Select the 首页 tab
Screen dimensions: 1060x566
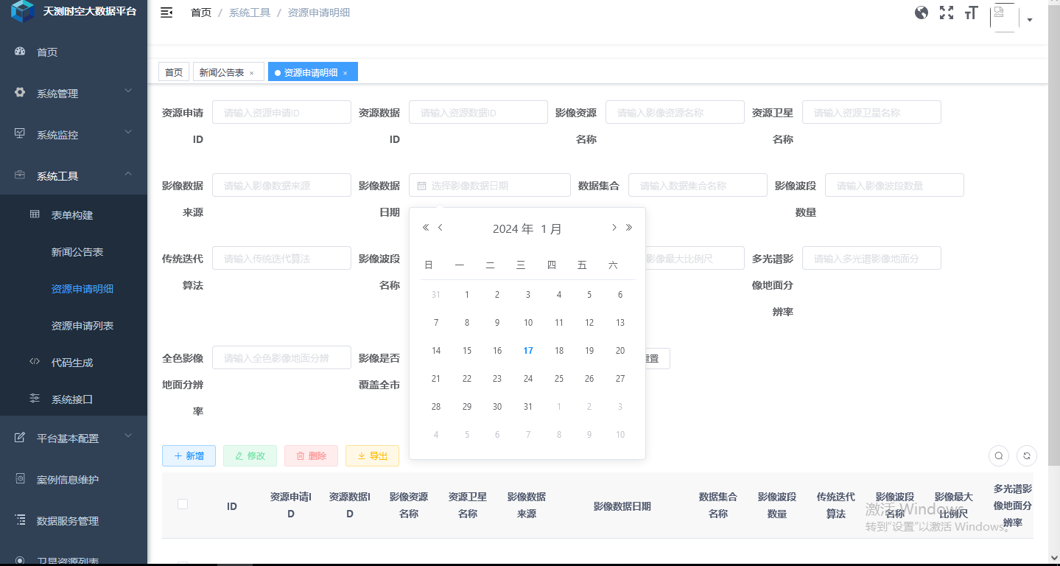[x=173, y=71]
